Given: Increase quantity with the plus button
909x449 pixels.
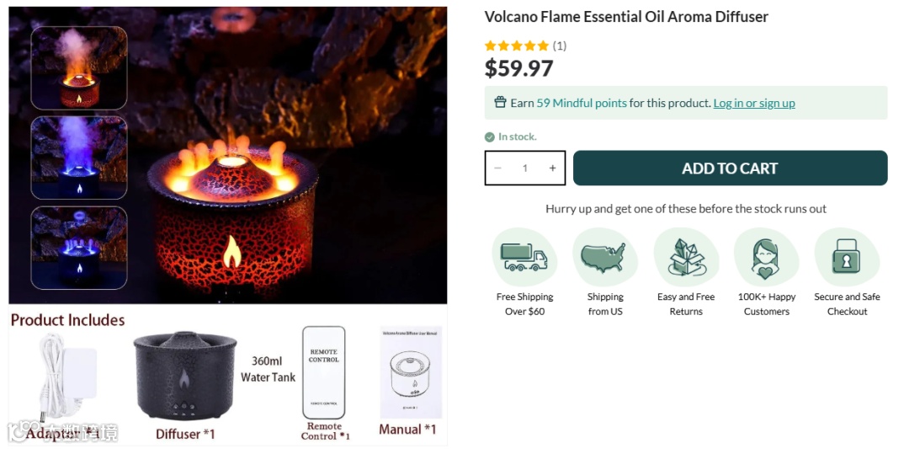Looking at the screenshot, I should (x=552, y=168).
